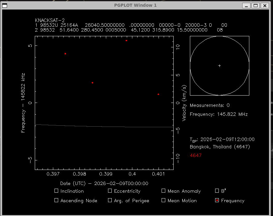
Task: Enable the Mean Motion checkbox
Action: 163,200
